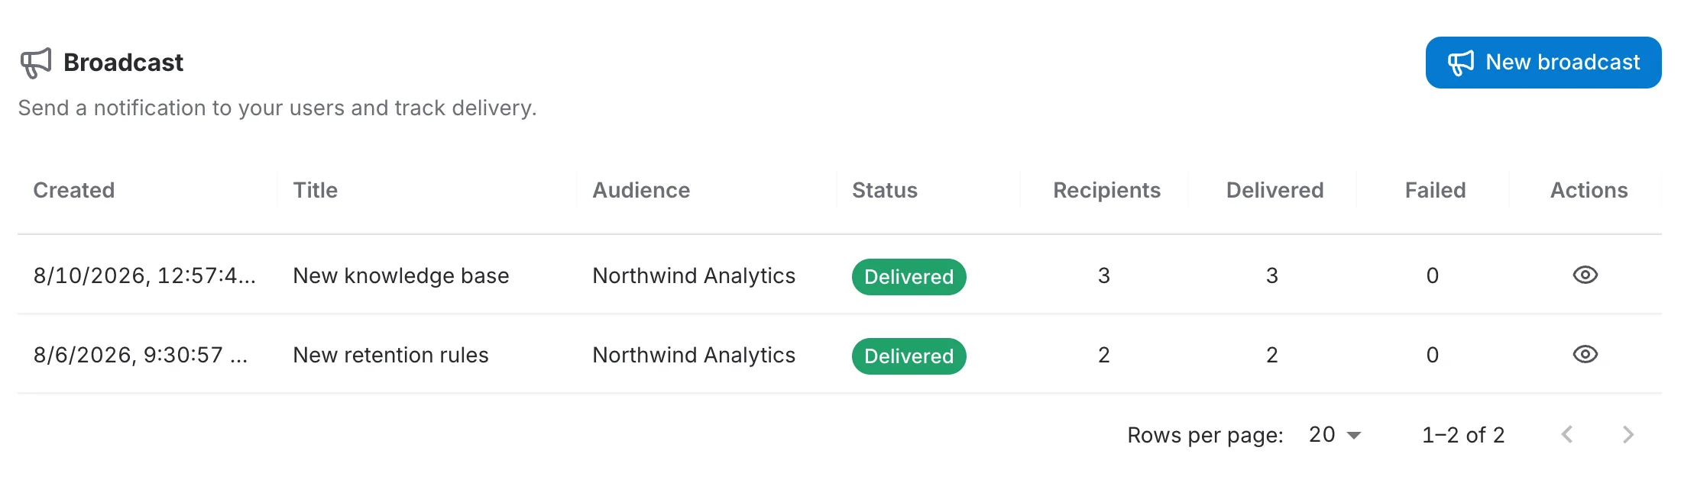The width and height of the screenshot is (1681, 499).
Task: View details of New retention rules broadcast
Action: tap(1585, 354)
